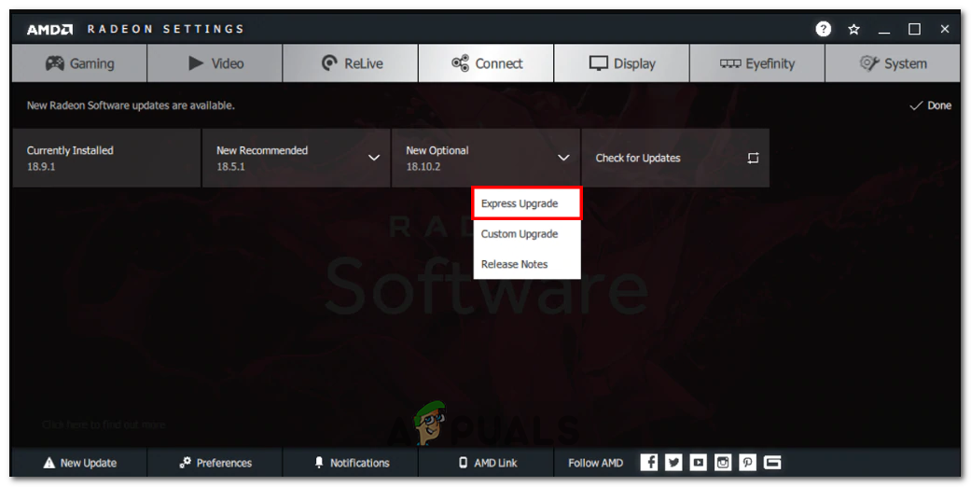This screenshot has height=487, width=971.
Task: Open the Connect tab
Action: [486, 63]
